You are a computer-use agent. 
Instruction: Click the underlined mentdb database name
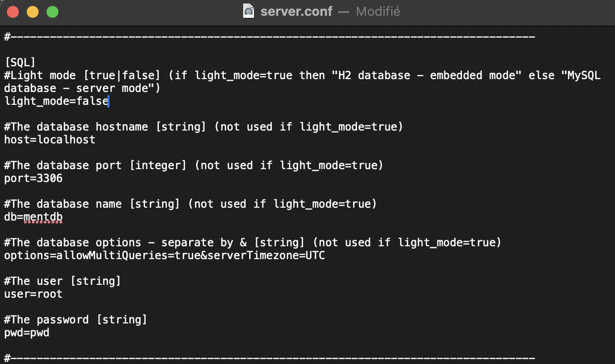(43, 217)
